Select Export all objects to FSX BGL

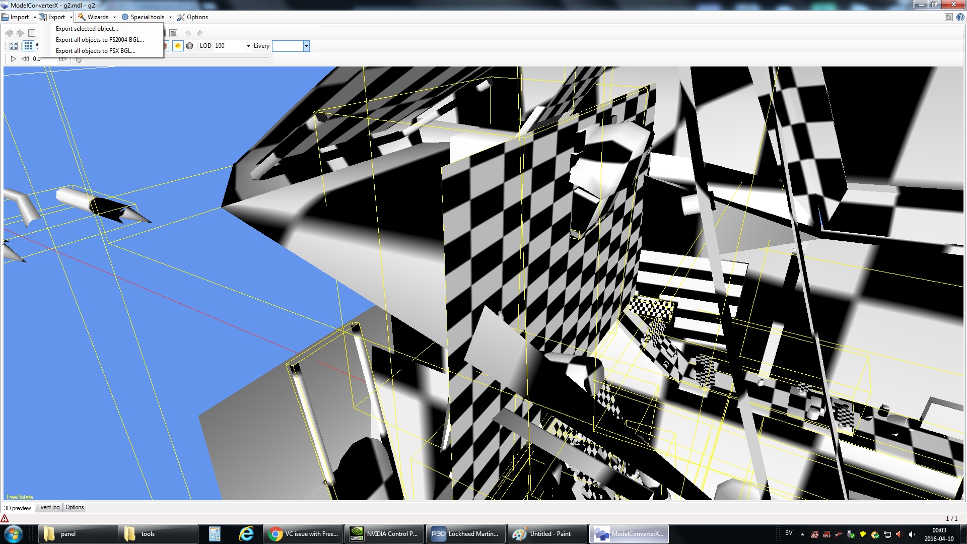tap(95, 51)
